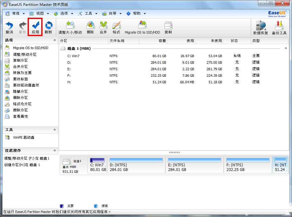Click the Delete (删除) partition toolbar icon
The image size is (292, 217).
click(x=90, y=28)
